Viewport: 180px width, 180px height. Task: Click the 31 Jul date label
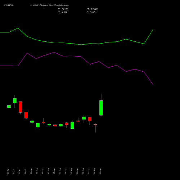(25, 172)
